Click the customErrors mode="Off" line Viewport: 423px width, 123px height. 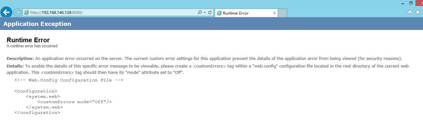[x=75, y=102]
